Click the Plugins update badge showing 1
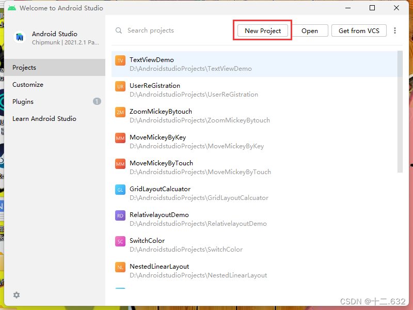This screenshot has height=310, width=413. [97, 101]
